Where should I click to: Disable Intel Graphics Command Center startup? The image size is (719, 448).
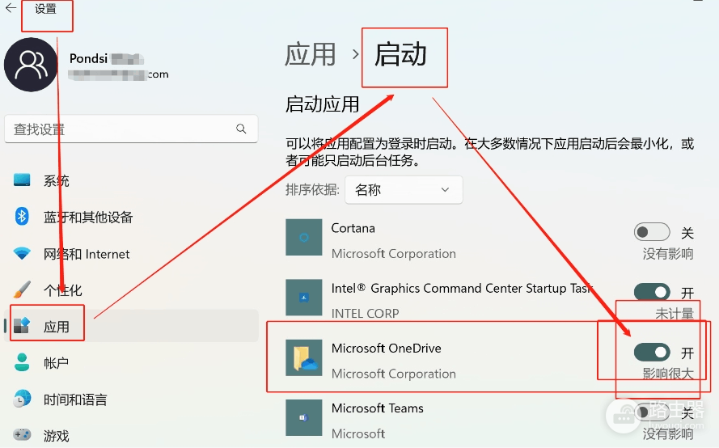pos(652,292)
